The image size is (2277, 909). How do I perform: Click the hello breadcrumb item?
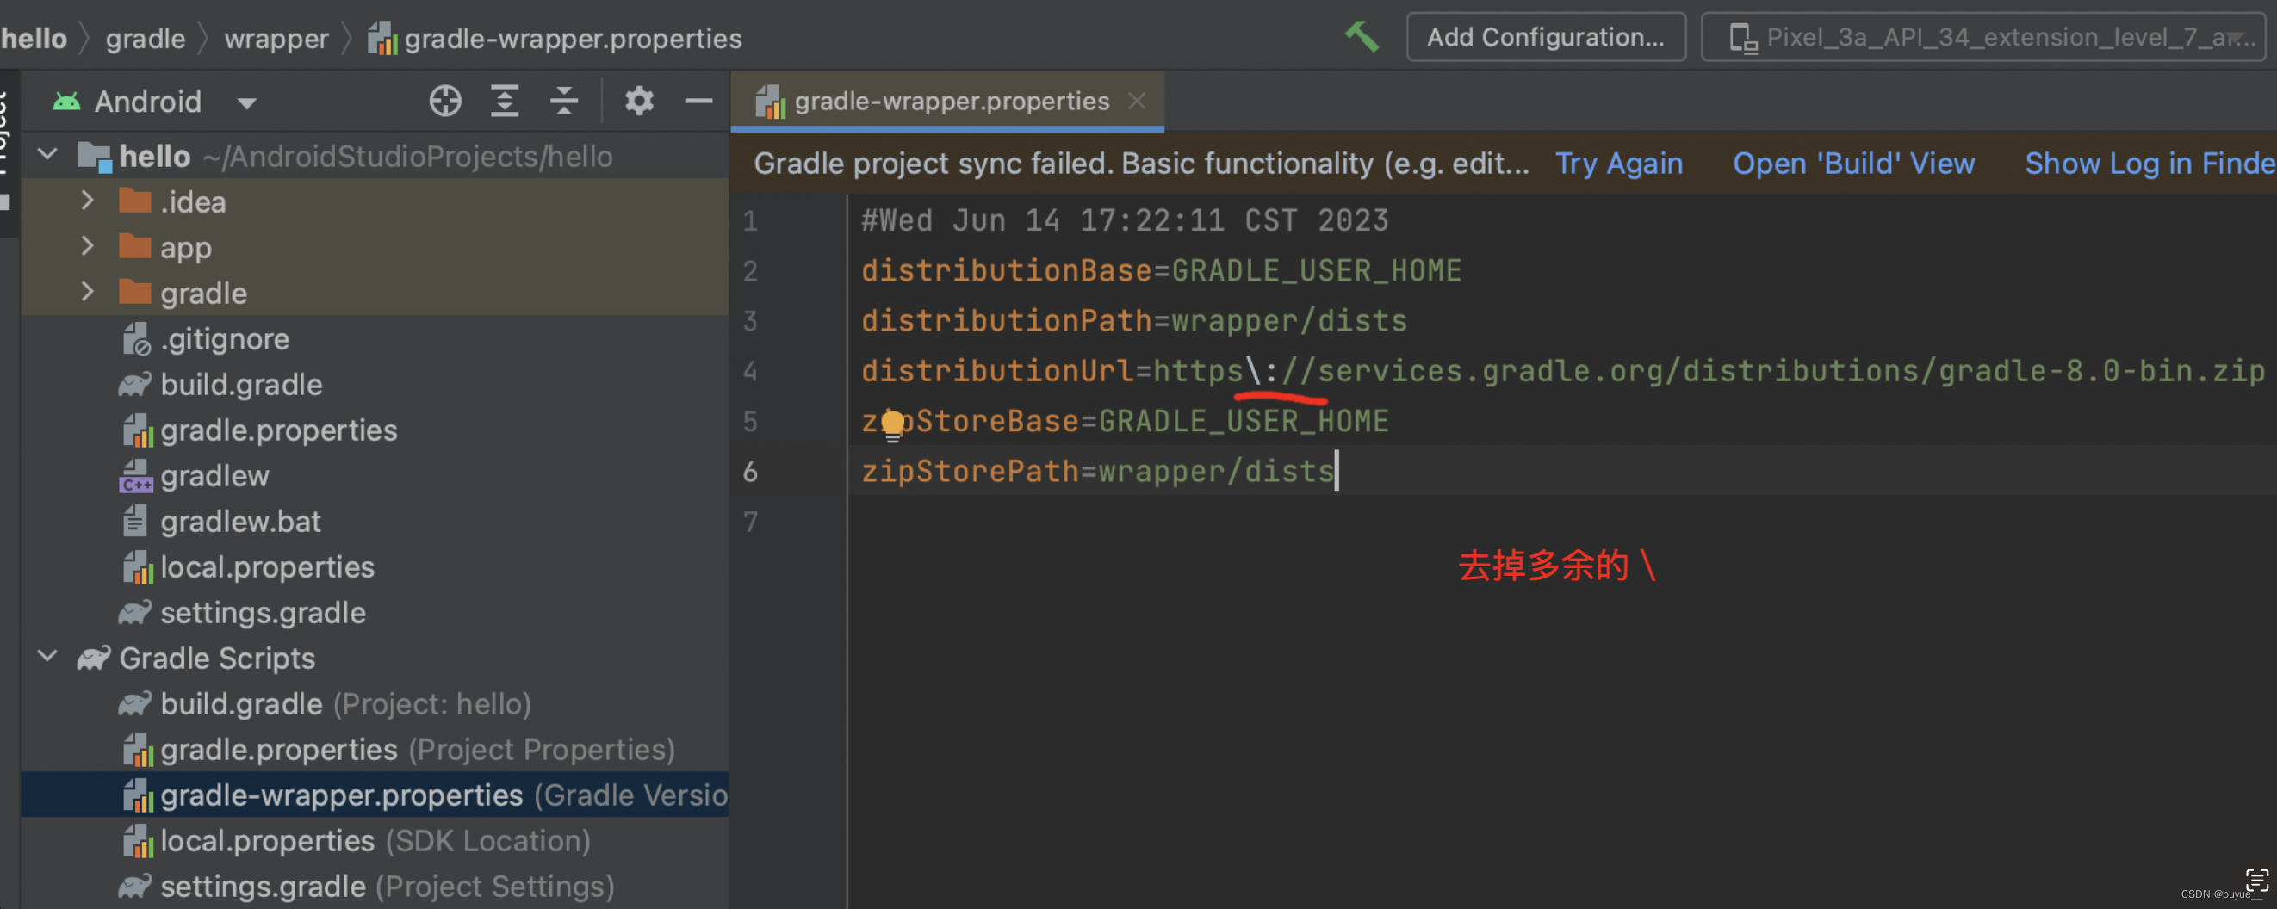coord(34,38)
